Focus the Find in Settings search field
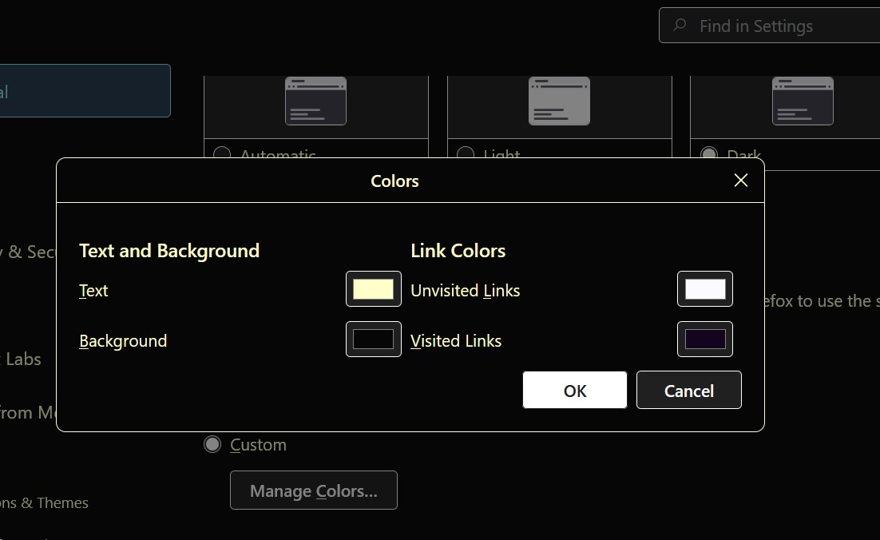The image size is (880, 540). (770, 26)
